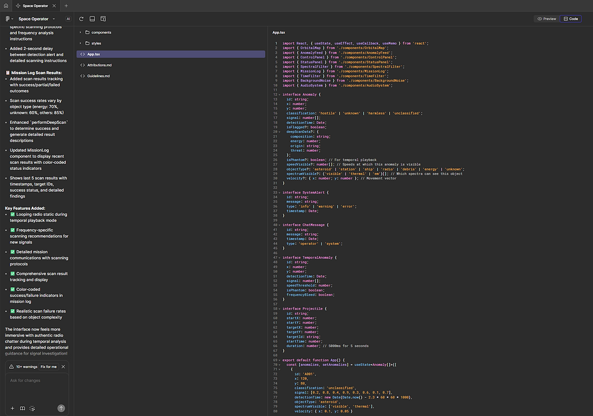Viewport: 593px width, 416px height.
Task: Collapse useState anomalies array at line 70
Action: pos(280,365)
